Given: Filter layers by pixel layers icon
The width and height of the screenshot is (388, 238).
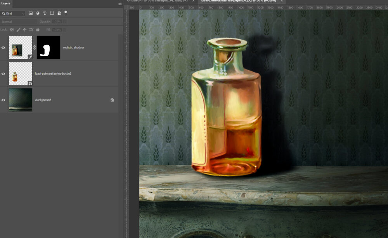Looking at the screenshot, I should tap(31, 13).
